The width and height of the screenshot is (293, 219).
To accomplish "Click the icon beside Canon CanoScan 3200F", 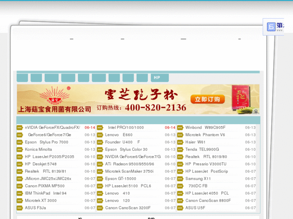I will tap(100, 208).
